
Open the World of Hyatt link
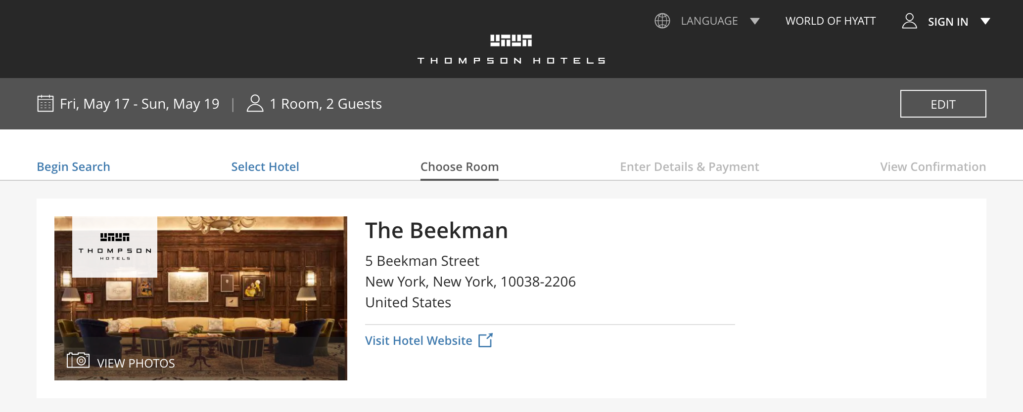pos(830,21)
